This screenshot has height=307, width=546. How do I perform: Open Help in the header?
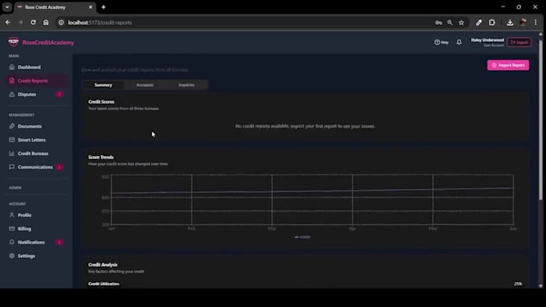pyautogui.click(x=441, y=43)
